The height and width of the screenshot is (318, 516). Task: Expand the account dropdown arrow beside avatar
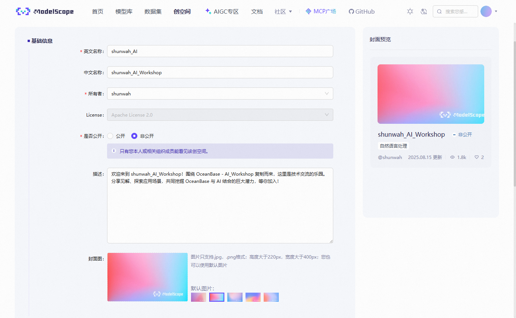pyautogui.click(x=496, y=11)
